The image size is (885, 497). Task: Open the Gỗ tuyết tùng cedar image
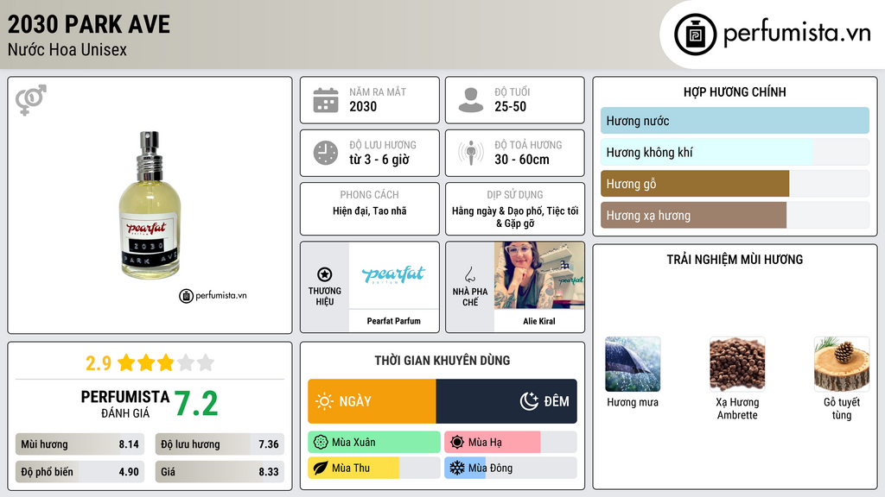[842, 364]
